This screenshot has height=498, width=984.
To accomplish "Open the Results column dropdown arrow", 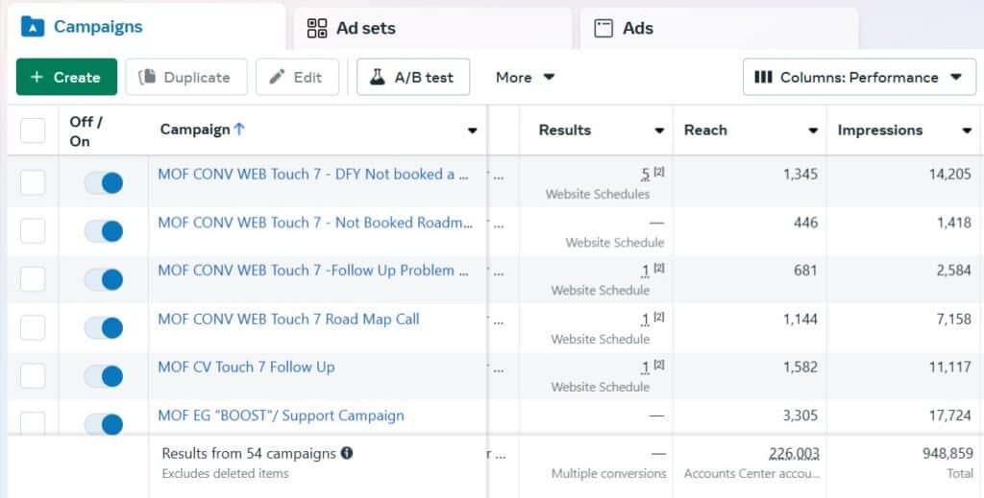I will coord(659,130).
